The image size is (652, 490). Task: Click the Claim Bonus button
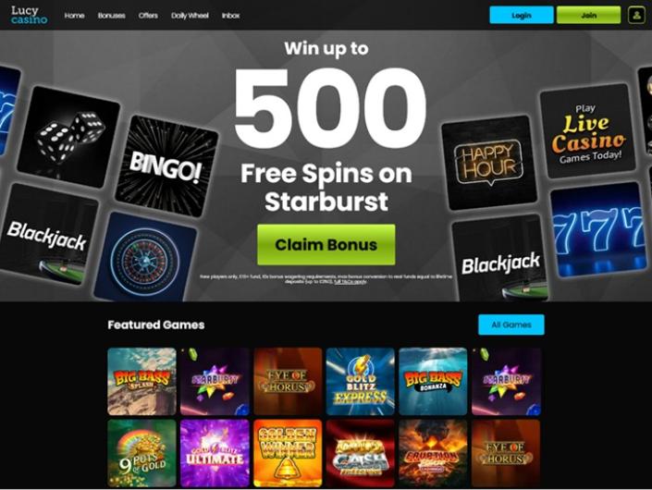pyautogui.click(x=326, y=245)
